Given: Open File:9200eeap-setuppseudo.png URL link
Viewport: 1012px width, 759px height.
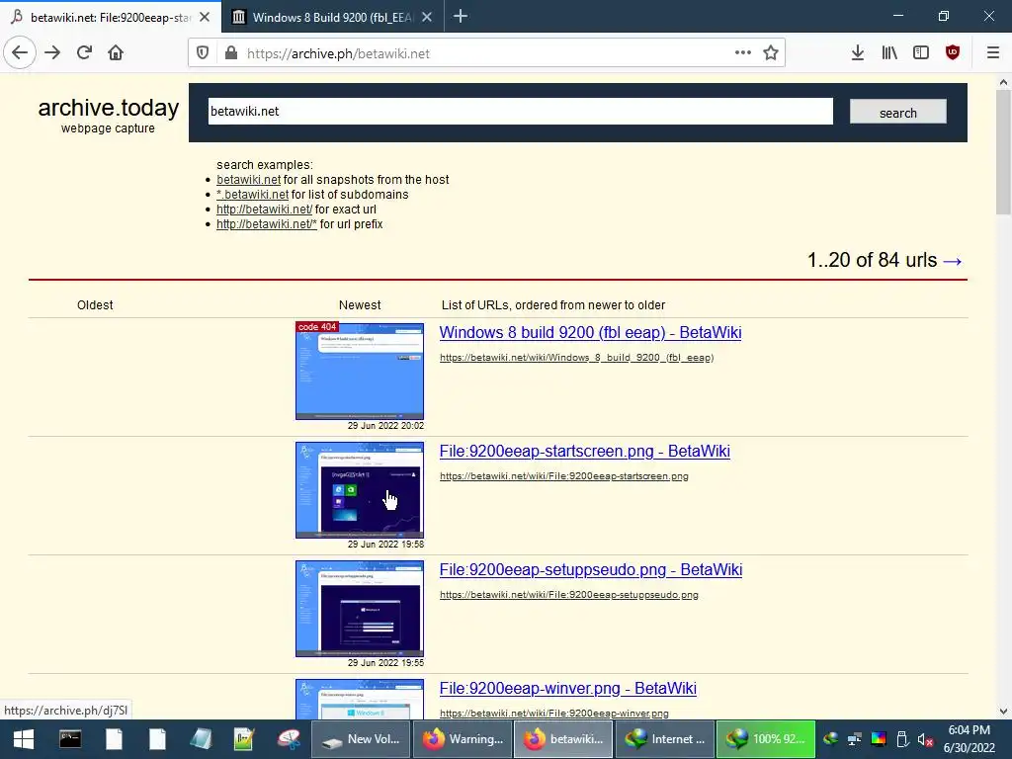Looking at the screenshot, I should coord(568,595).
